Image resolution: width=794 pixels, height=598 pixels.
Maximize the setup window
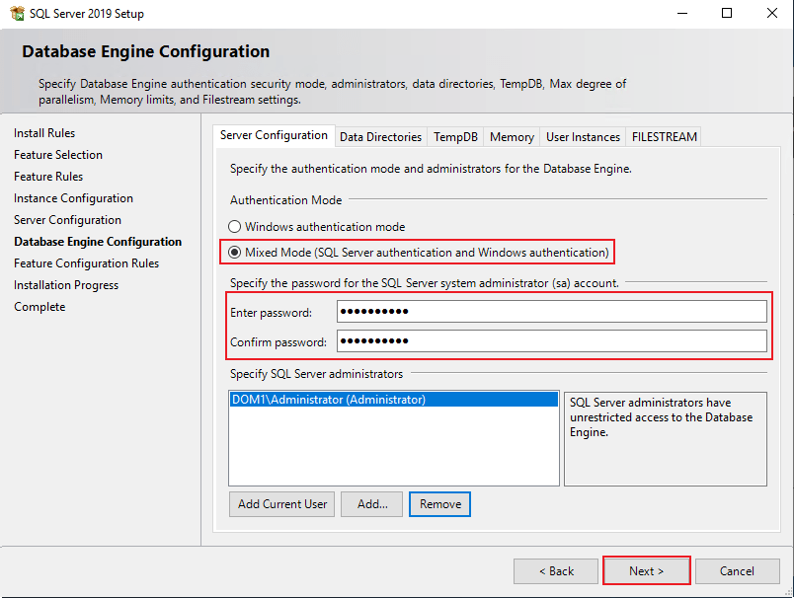(x=727, y=14)
